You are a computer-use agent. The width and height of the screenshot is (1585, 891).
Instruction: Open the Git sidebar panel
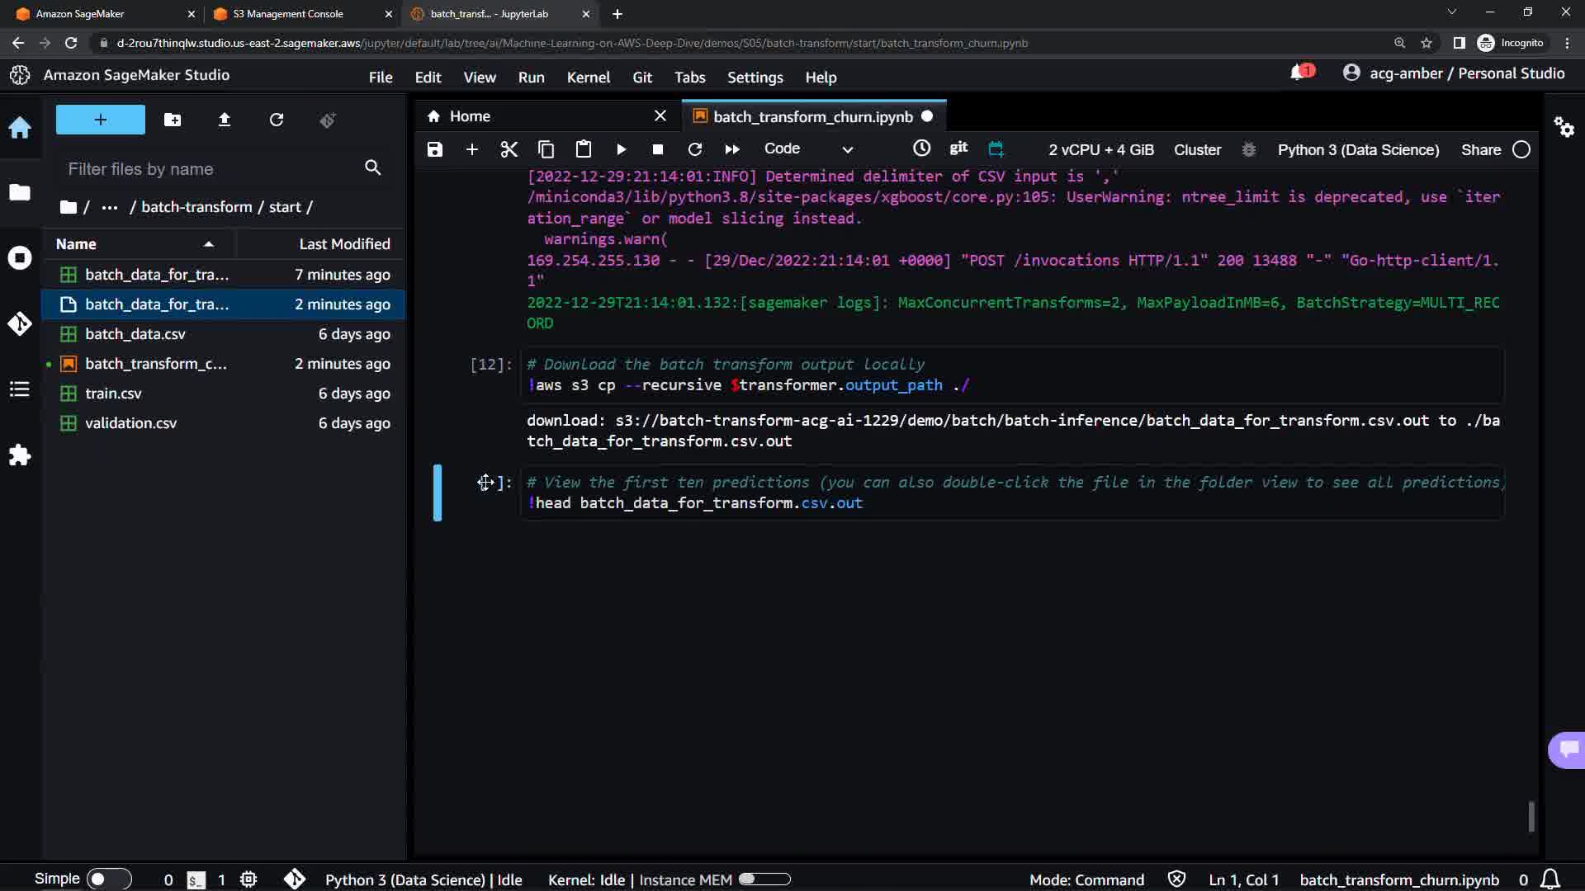coord(20,323)
